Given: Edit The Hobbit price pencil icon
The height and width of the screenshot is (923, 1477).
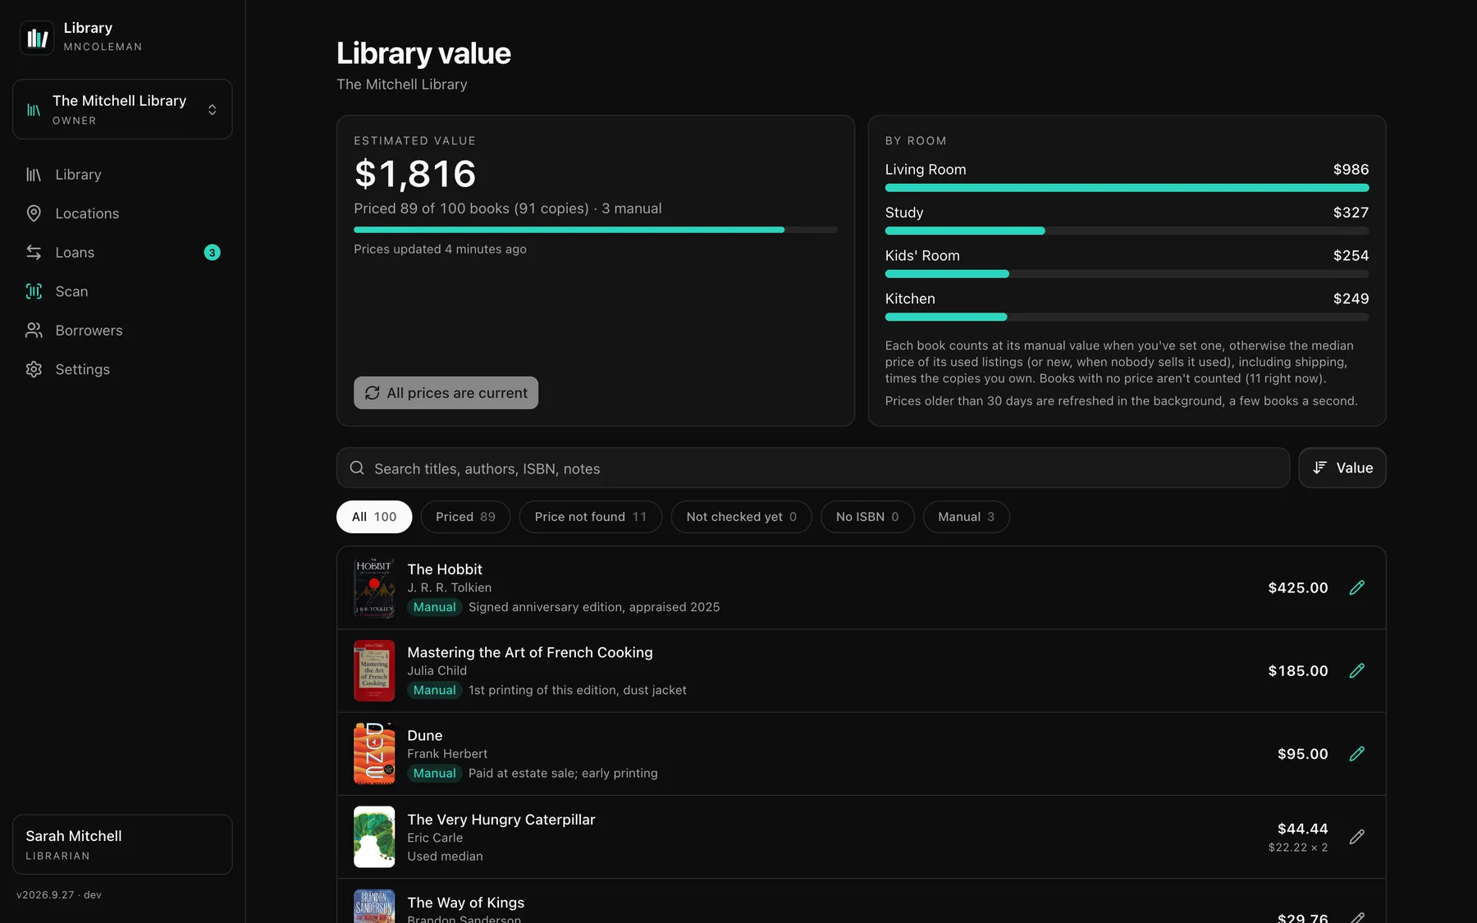Looking at the screenshot, I should tap(1357, 587).
